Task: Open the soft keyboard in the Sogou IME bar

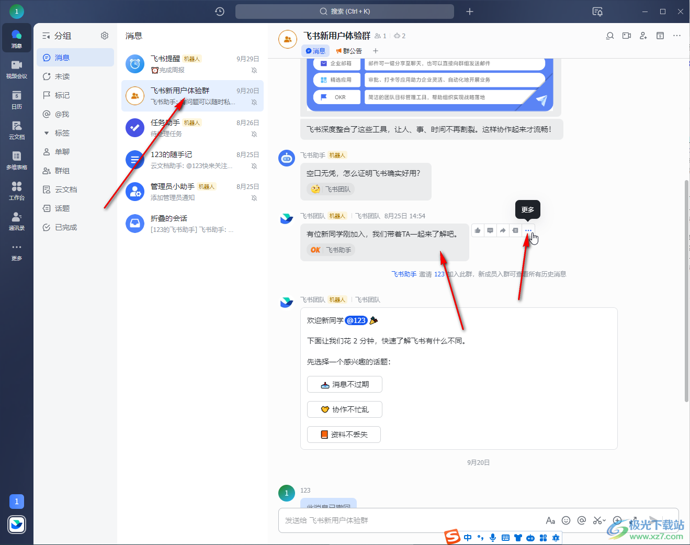Action: [x=505, y=538]
